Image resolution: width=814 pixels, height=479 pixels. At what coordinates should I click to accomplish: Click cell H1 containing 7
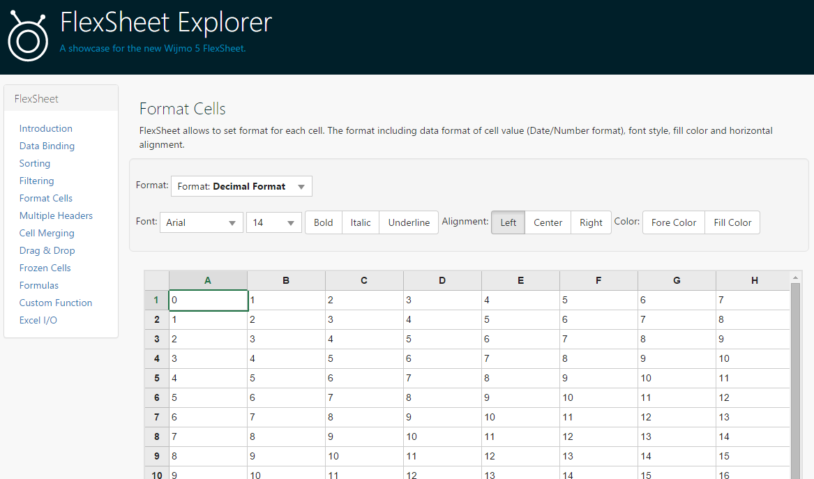pos(753,301)
